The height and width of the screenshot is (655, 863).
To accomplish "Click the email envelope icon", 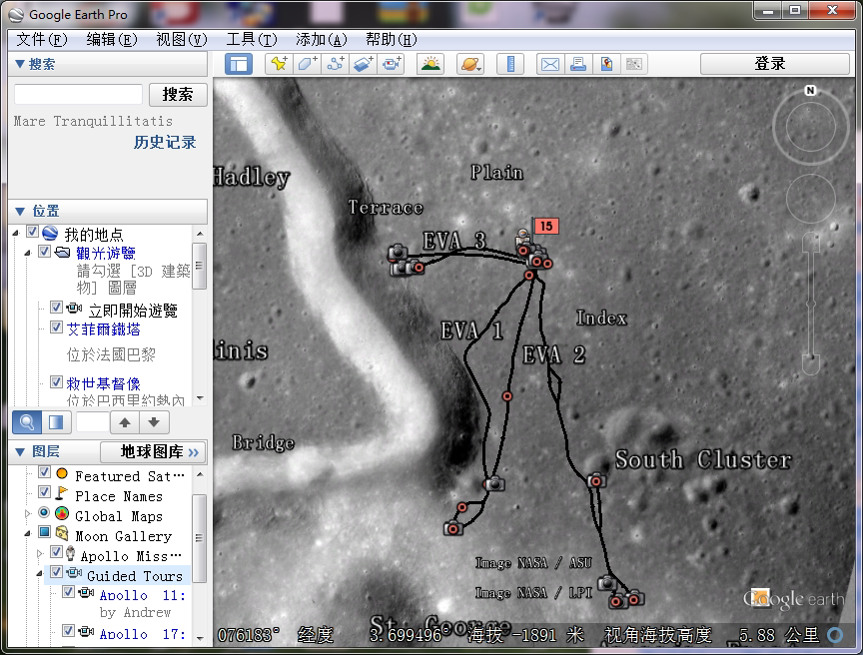I will (x=549, y=64).
